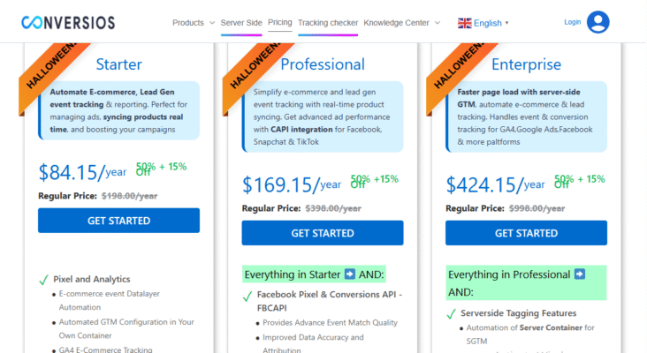Viewport: 647px width, 353px height.
Task: Click Get Started for the Professional plan
Action: [323, 233]
